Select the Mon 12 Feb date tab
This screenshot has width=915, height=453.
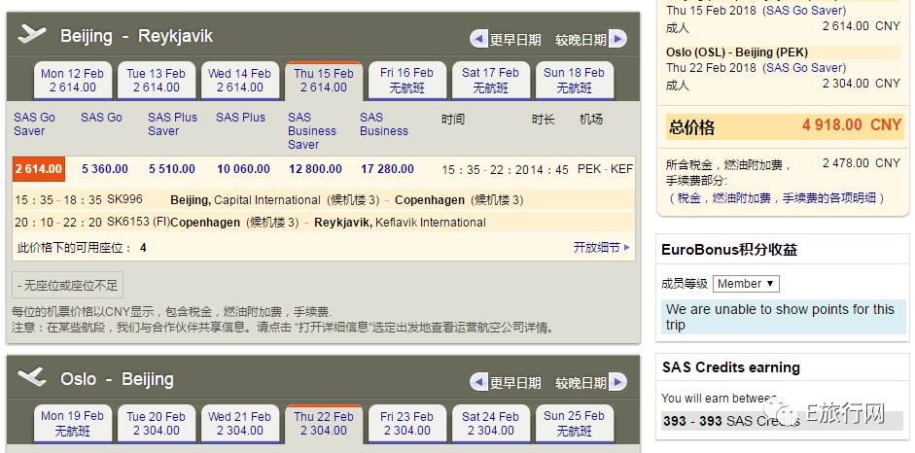73,81
